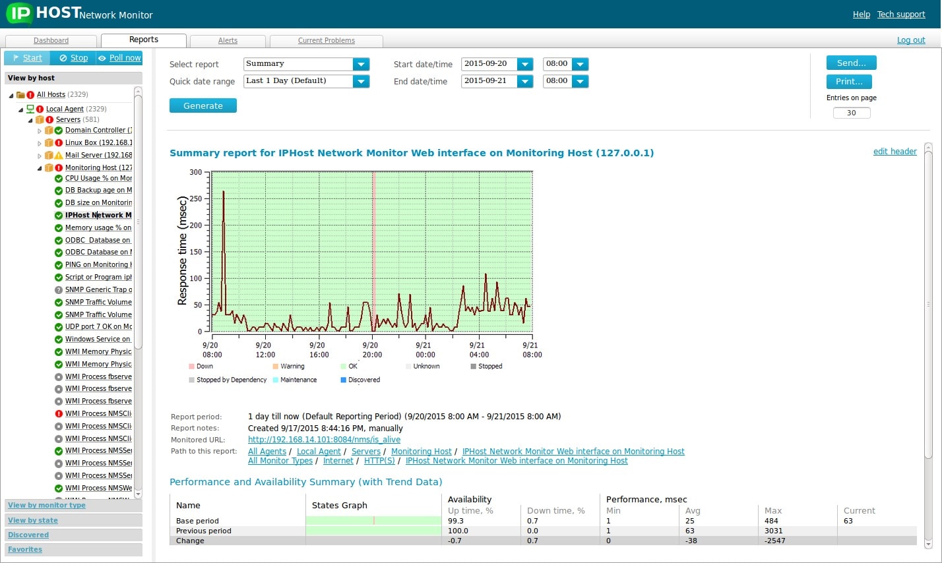This screenshot has height=563, width=942.
Task: Open the Current Problems tab
Action: 326,41
